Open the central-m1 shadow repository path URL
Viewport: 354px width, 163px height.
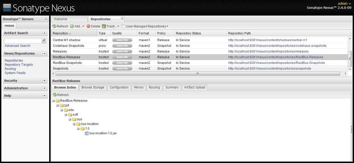pos(268,40)
